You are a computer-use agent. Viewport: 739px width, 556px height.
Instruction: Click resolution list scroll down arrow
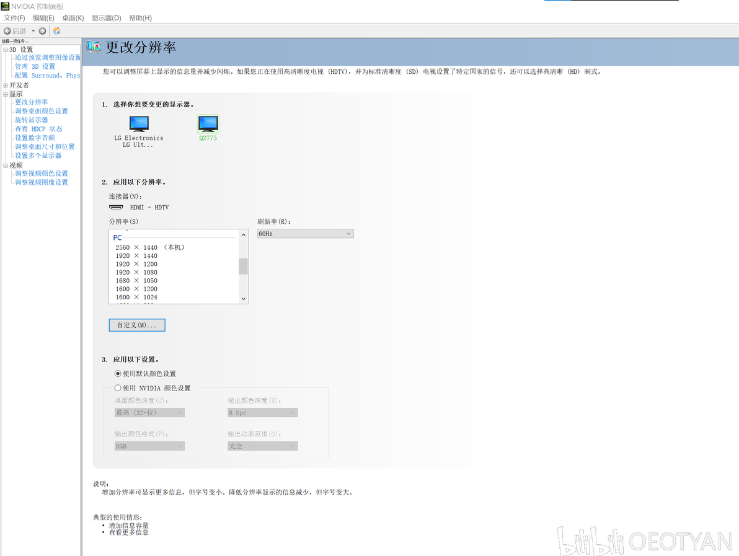[243, 298]
